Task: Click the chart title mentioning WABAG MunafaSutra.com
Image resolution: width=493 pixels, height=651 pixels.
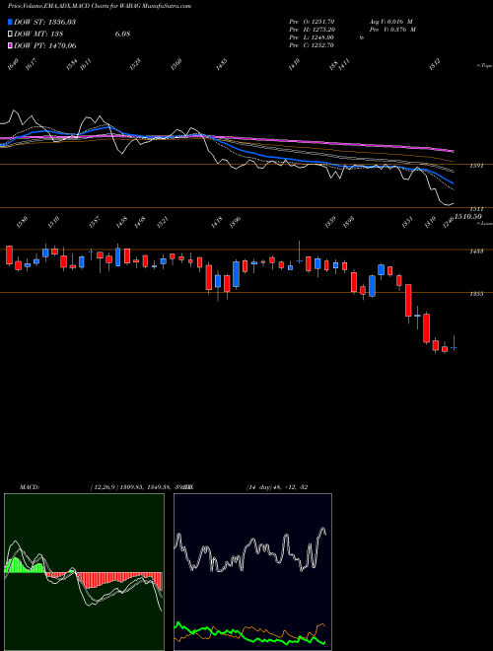Action: 100,6
